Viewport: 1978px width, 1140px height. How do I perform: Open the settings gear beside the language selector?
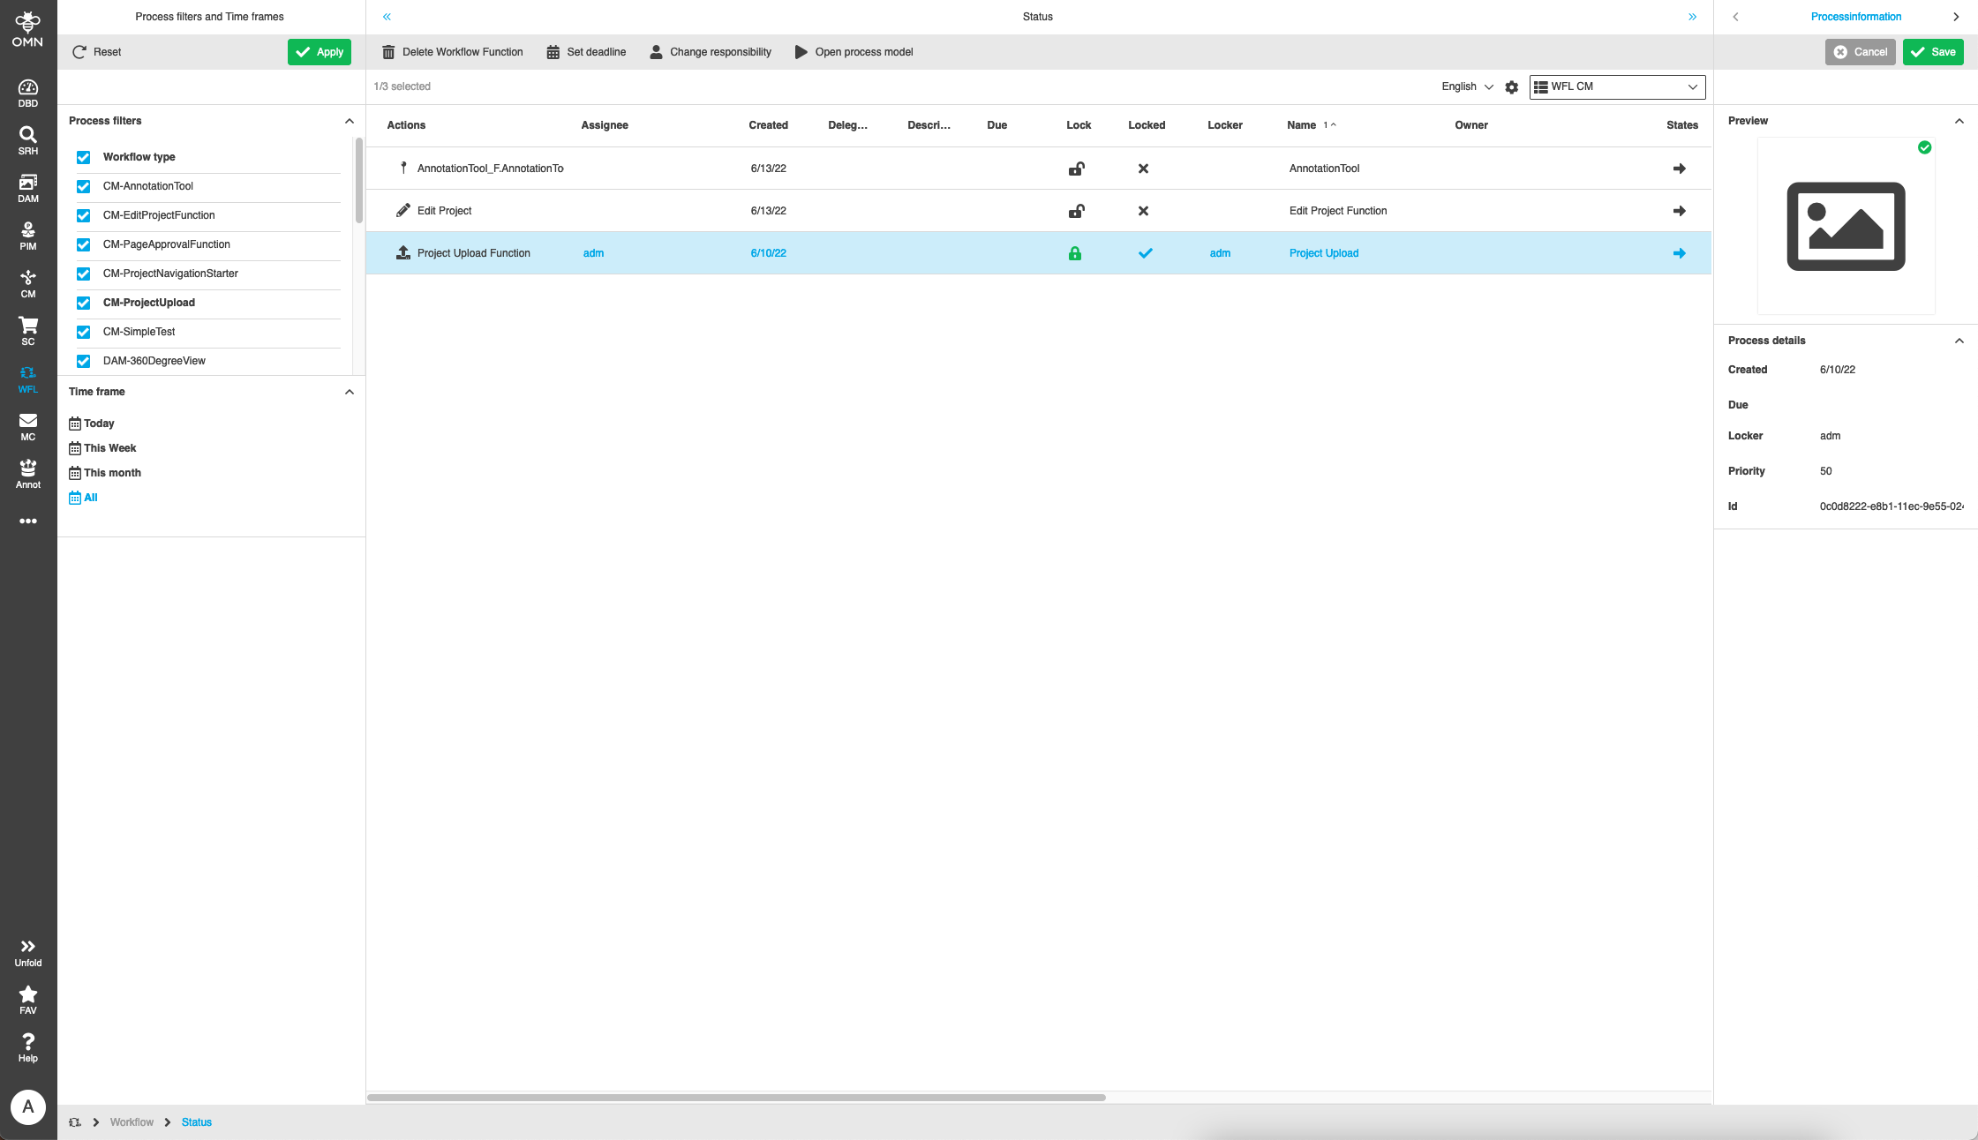coord(1512,86)
